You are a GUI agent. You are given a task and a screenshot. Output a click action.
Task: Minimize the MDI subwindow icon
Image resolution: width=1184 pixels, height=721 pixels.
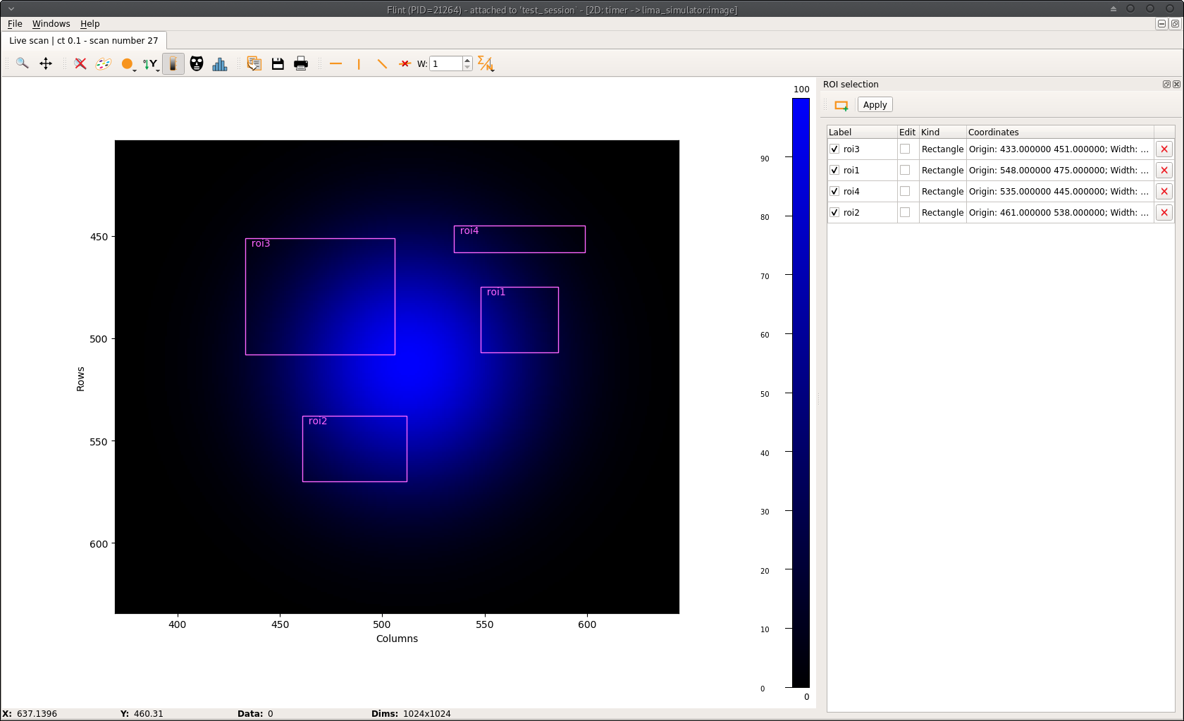pyautogui.click(x=1161, y=23)
